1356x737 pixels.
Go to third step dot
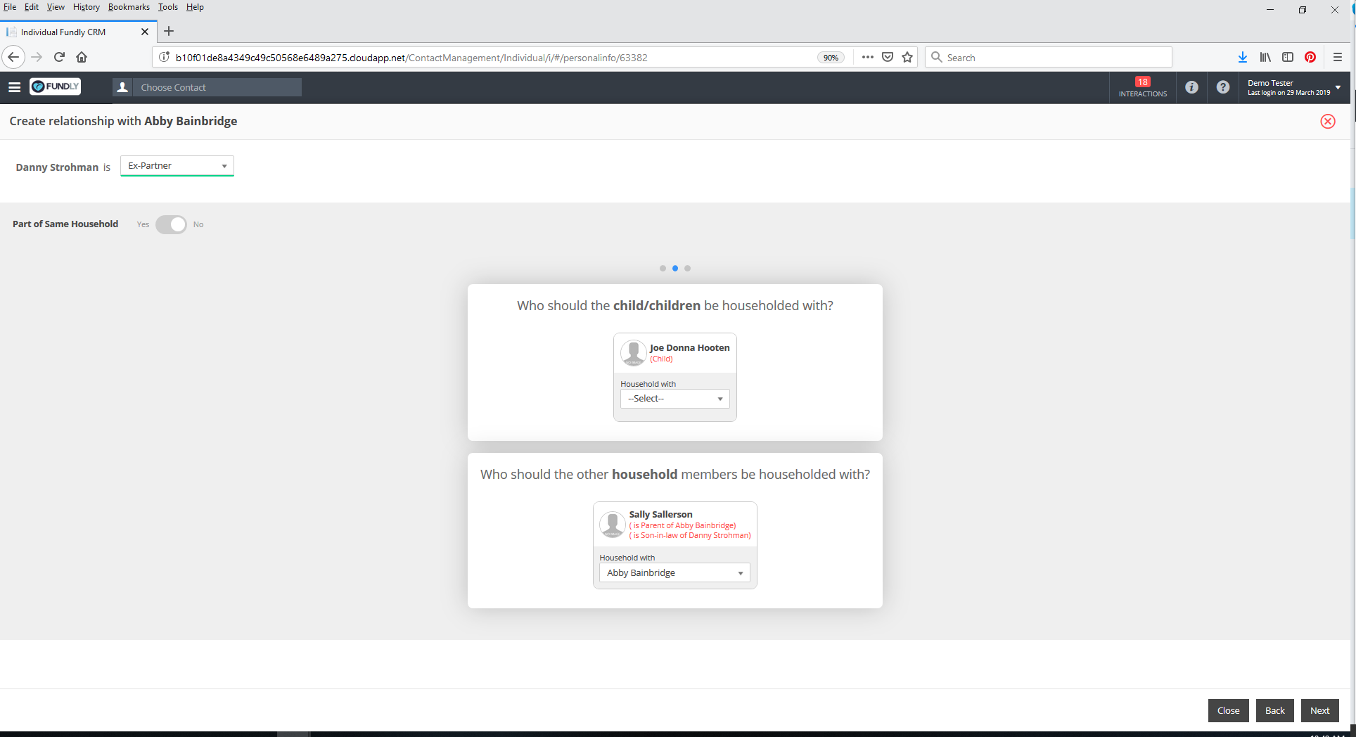coord(688,268)
